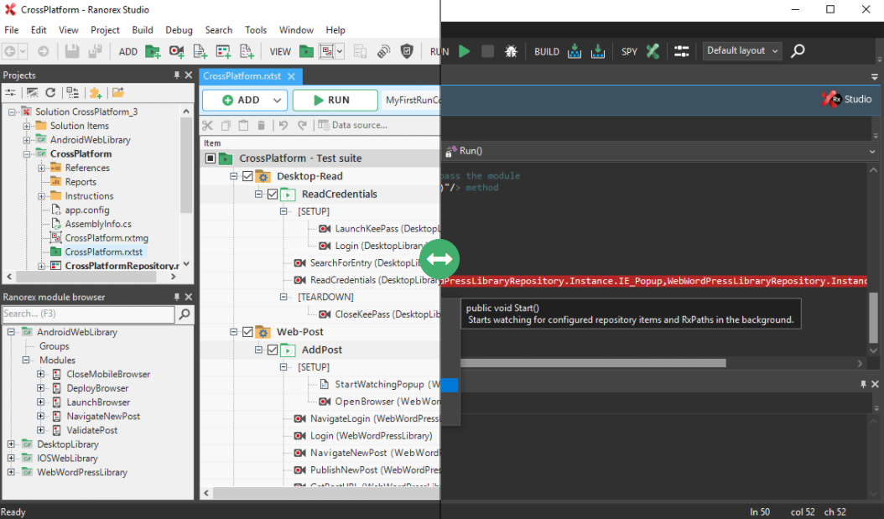This screenshot has width=884, height=519.
Task: Click the toolbar search magnifier icon
Action: pos(798,51)
